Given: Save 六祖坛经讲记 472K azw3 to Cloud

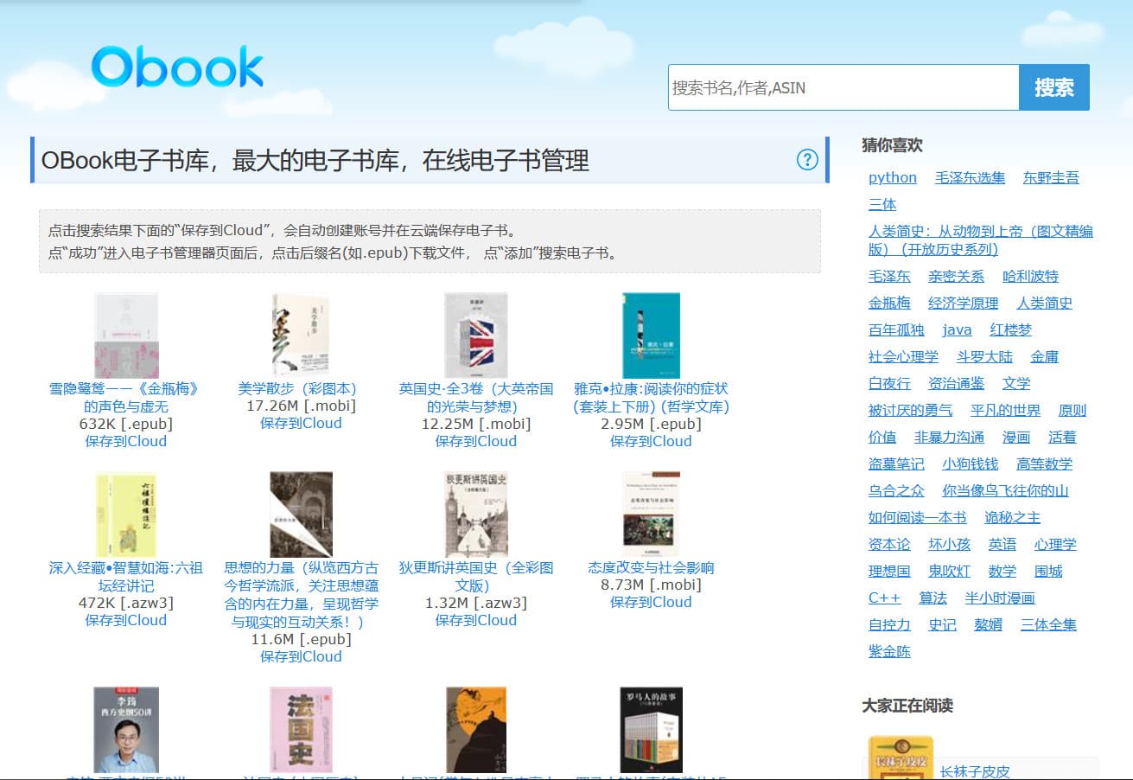Looking at the screenshot, I should (x=125, y=620).
